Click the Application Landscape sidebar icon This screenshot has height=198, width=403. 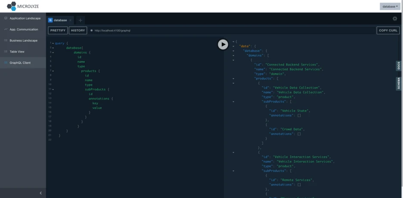click(6, 18)
